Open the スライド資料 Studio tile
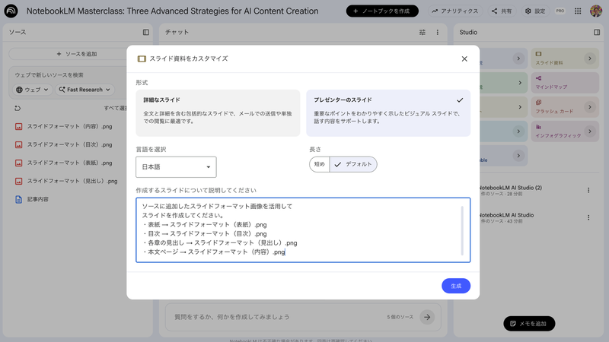Image resolution: width=609 pixels, height=342 pixels. 565,59
